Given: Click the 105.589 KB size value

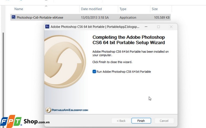Looking at the screenshot, I should [162, 18].
